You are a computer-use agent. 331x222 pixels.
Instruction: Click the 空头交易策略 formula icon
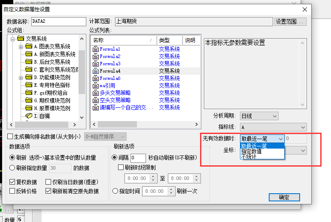(x=96, y=100)
